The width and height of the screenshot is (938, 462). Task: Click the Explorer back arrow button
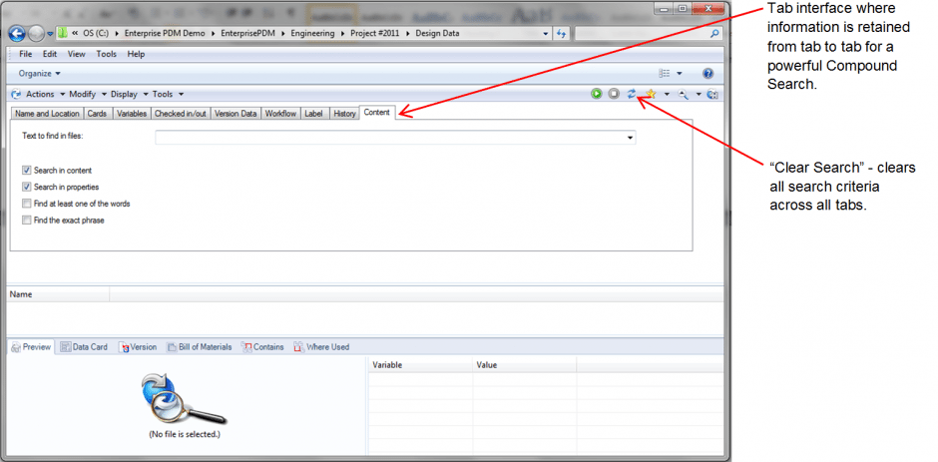point(17,34)
